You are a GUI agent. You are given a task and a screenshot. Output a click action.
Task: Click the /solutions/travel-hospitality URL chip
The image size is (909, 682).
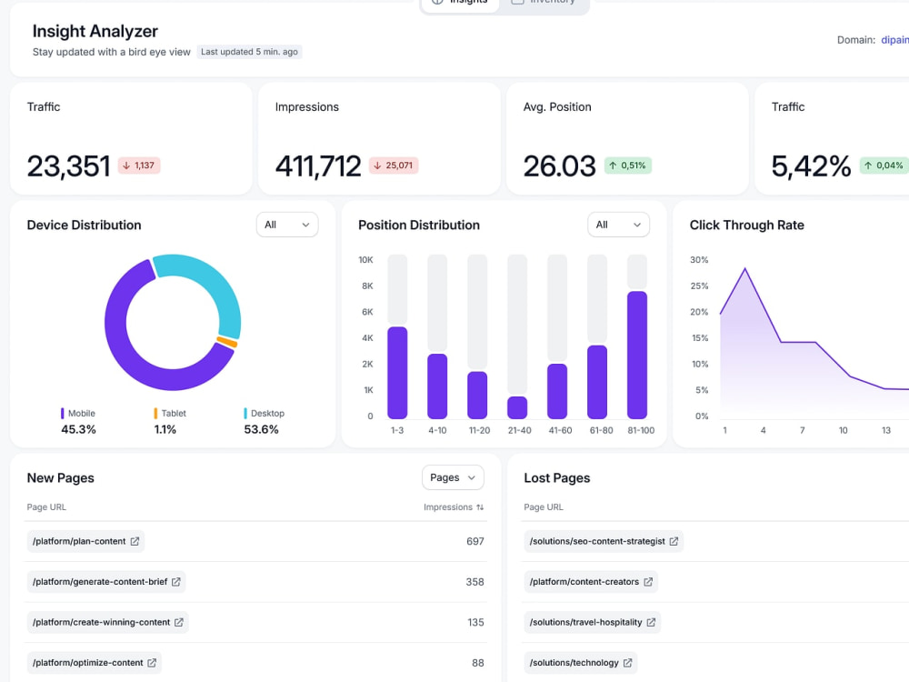[x=592, y=622]
